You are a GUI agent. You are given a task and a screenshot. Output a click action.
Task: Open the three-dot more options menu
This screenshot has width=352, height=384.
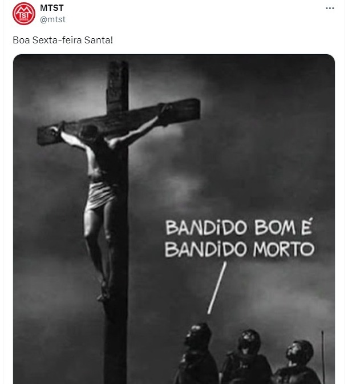[x=330, y=9]
